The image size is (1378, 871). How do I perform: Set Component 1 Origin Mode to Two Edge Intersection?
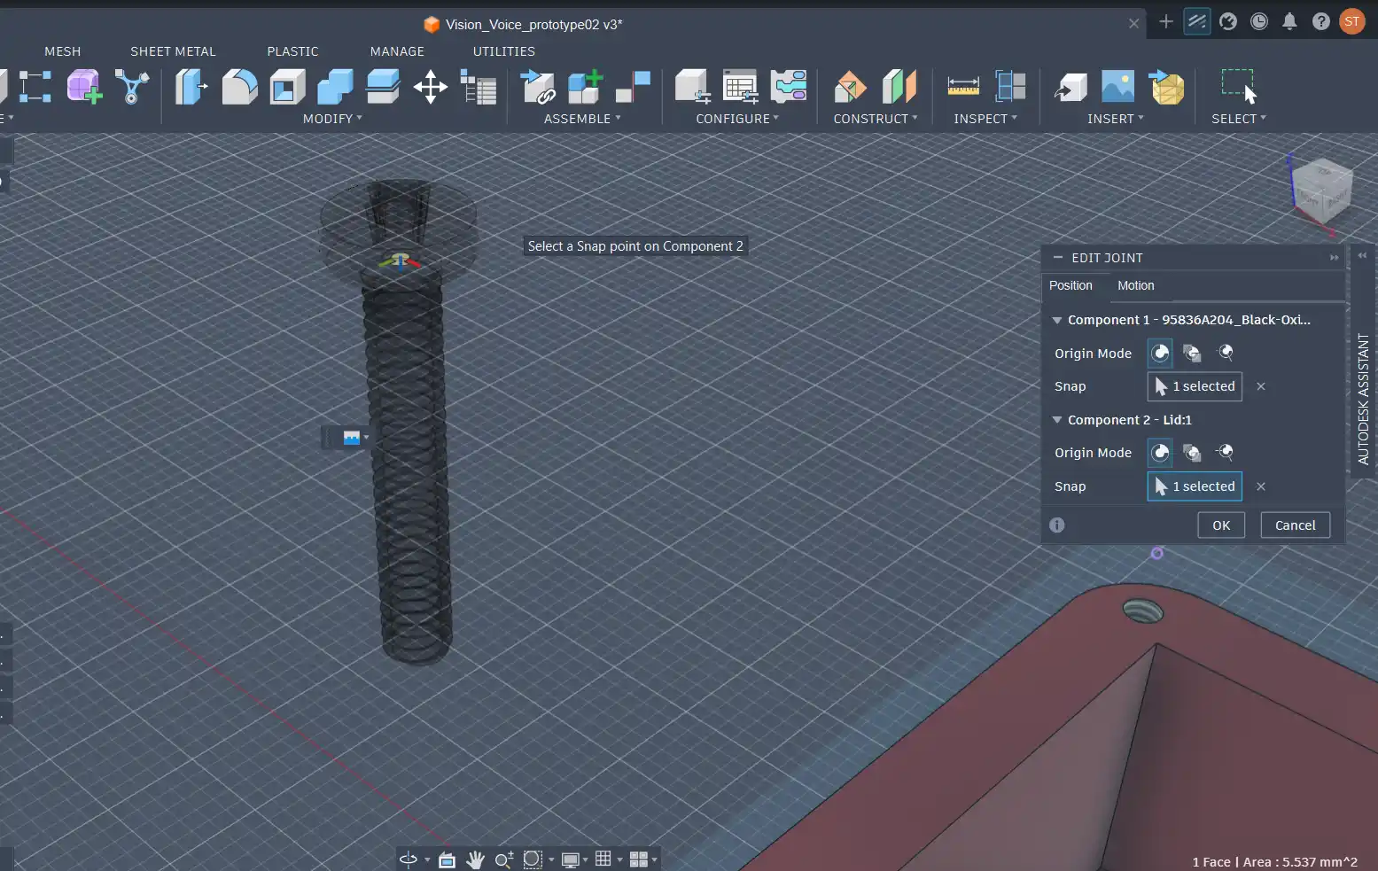[1226, 353]
